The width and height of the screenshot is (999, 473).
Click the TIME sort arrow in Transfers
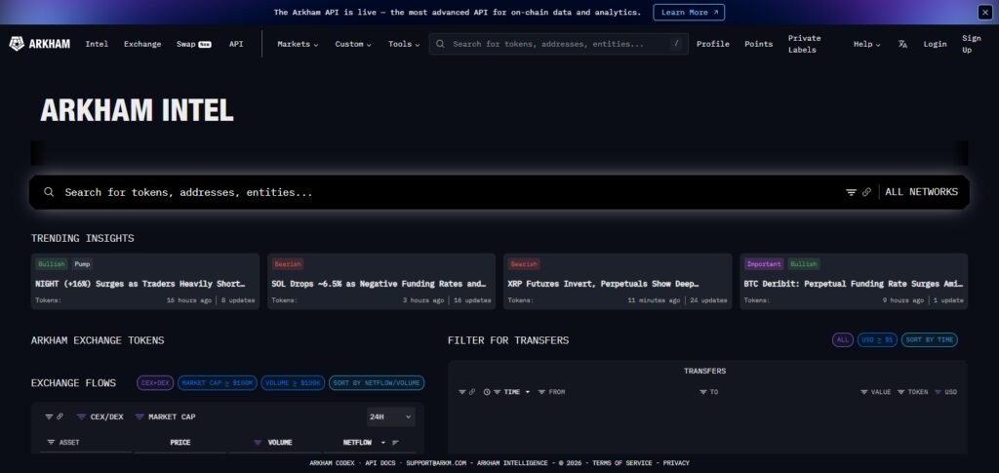(x=528, y=392)
